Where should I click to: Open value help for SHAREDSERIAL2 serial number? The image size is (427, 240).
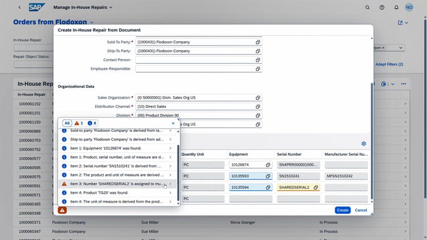(315, 187)
